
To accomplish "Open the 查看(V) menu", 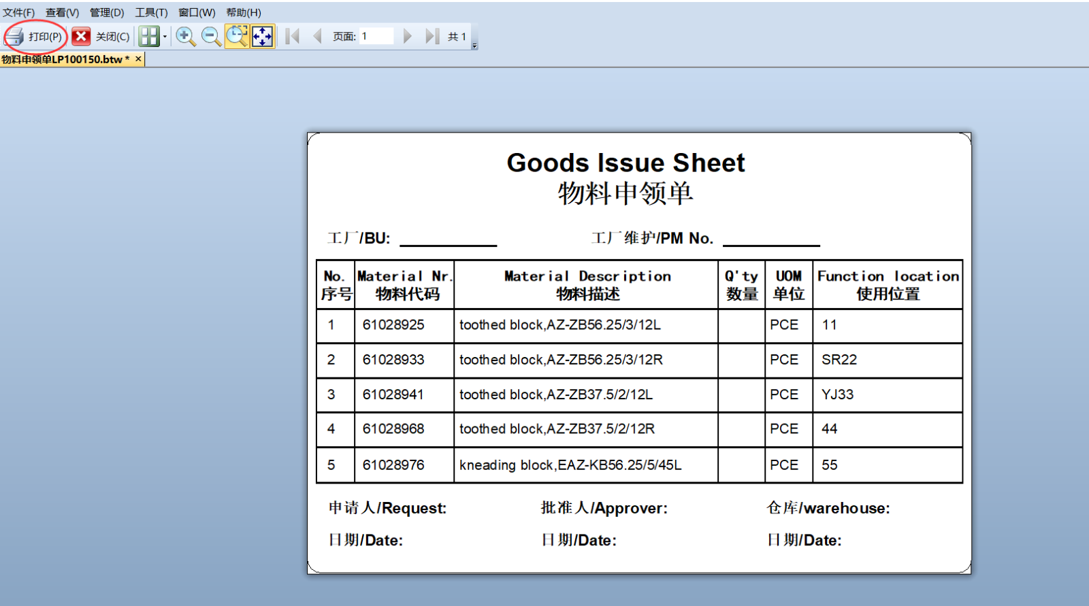I will [x=62, y=12].
